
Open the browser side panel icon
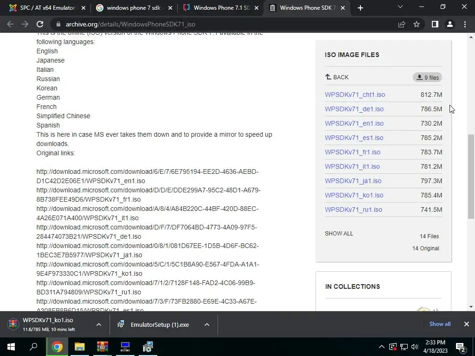[x=435, y=24]
